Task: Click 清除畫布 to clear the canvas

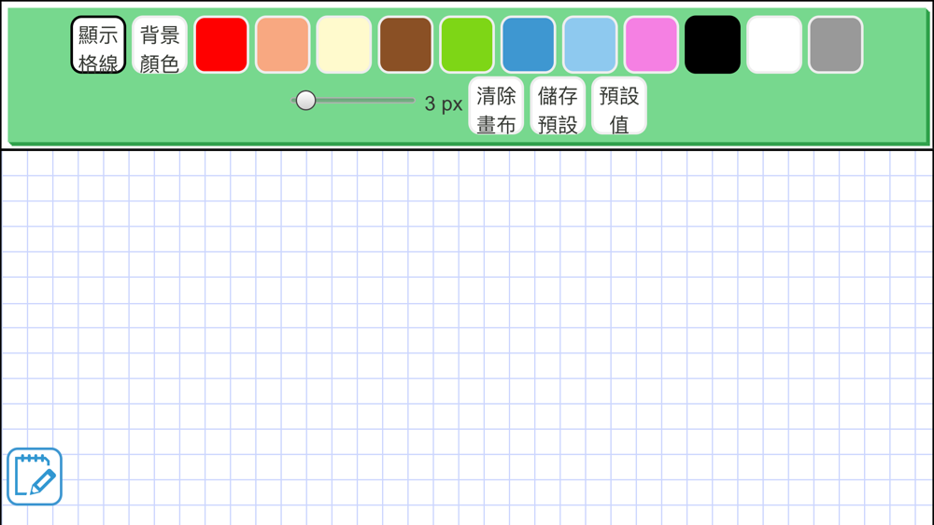Action: (496, 105)
